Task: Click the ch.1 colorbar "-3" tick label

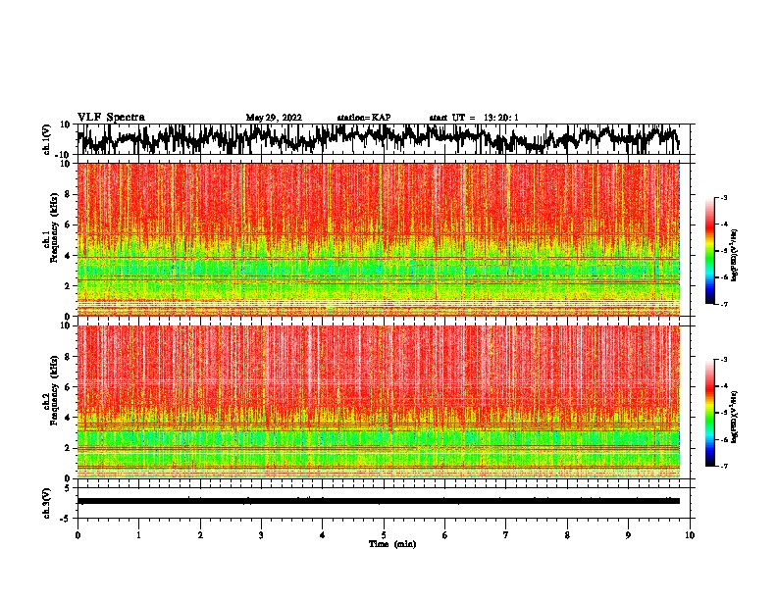Action: click(723, 198)
